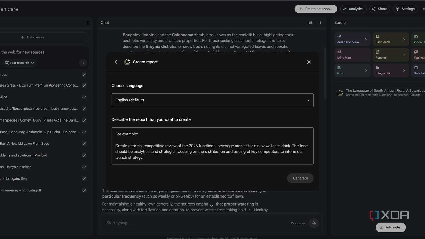
Task: Open the Analytics tab
Action: pos(353,9)
